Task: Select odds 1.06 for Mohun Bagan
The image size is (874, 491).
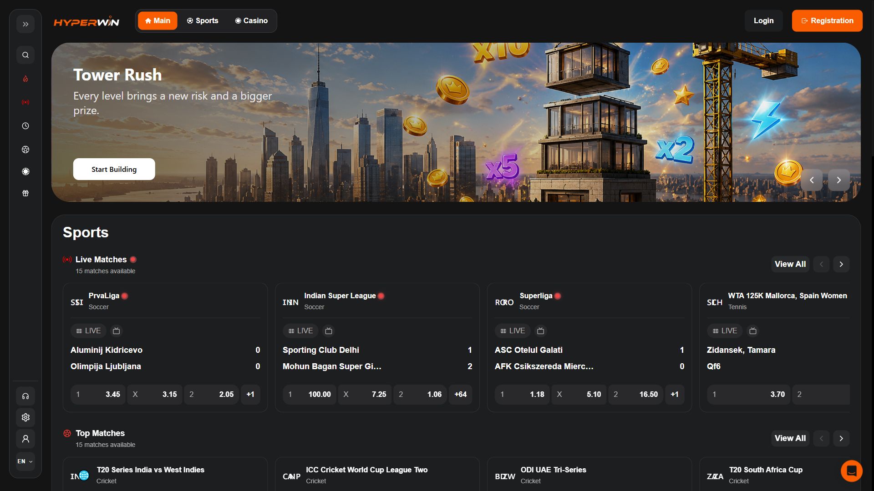Action: pos(420,394)
